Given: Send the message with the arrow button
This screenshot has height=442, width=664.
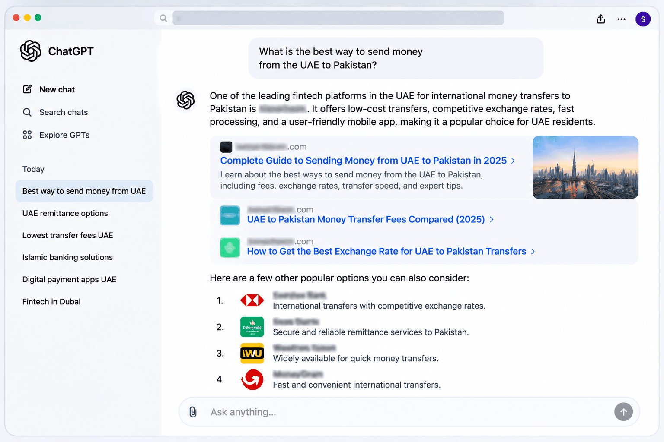Looking at the screenshot, I should pyautogui.click(x=623, y=412).
